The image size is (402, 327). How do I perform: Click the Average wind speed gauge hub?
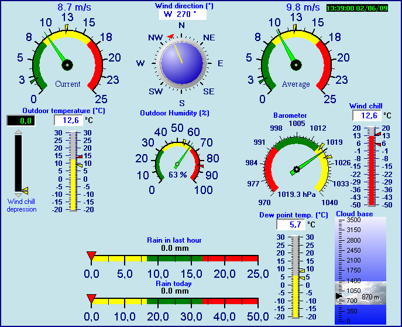(x=296, y=64)
